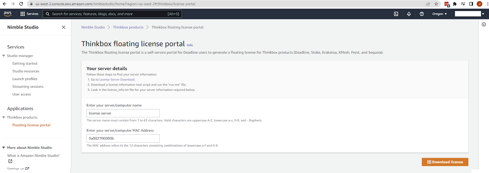The image size is (489, 173).
Task: Click the external link icon under What is Amazon Nimble Studio
Action: [x=10, y=161]
